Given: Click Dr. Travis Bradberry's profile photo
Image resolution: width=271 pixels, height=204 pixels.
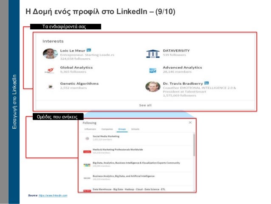Looking at the screenshot, I should (153, 86).
